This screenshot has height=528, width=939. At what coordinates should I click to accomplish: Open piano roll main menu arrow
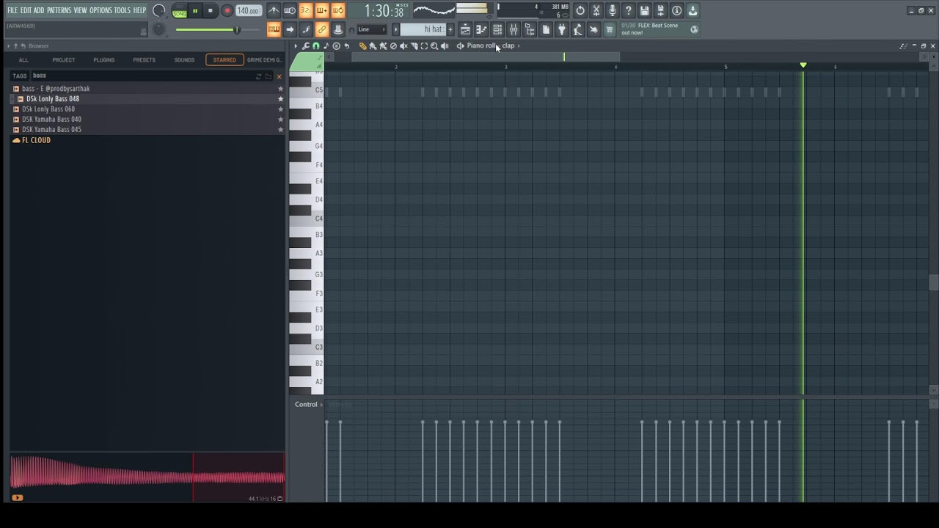click(x=296, y=45)
